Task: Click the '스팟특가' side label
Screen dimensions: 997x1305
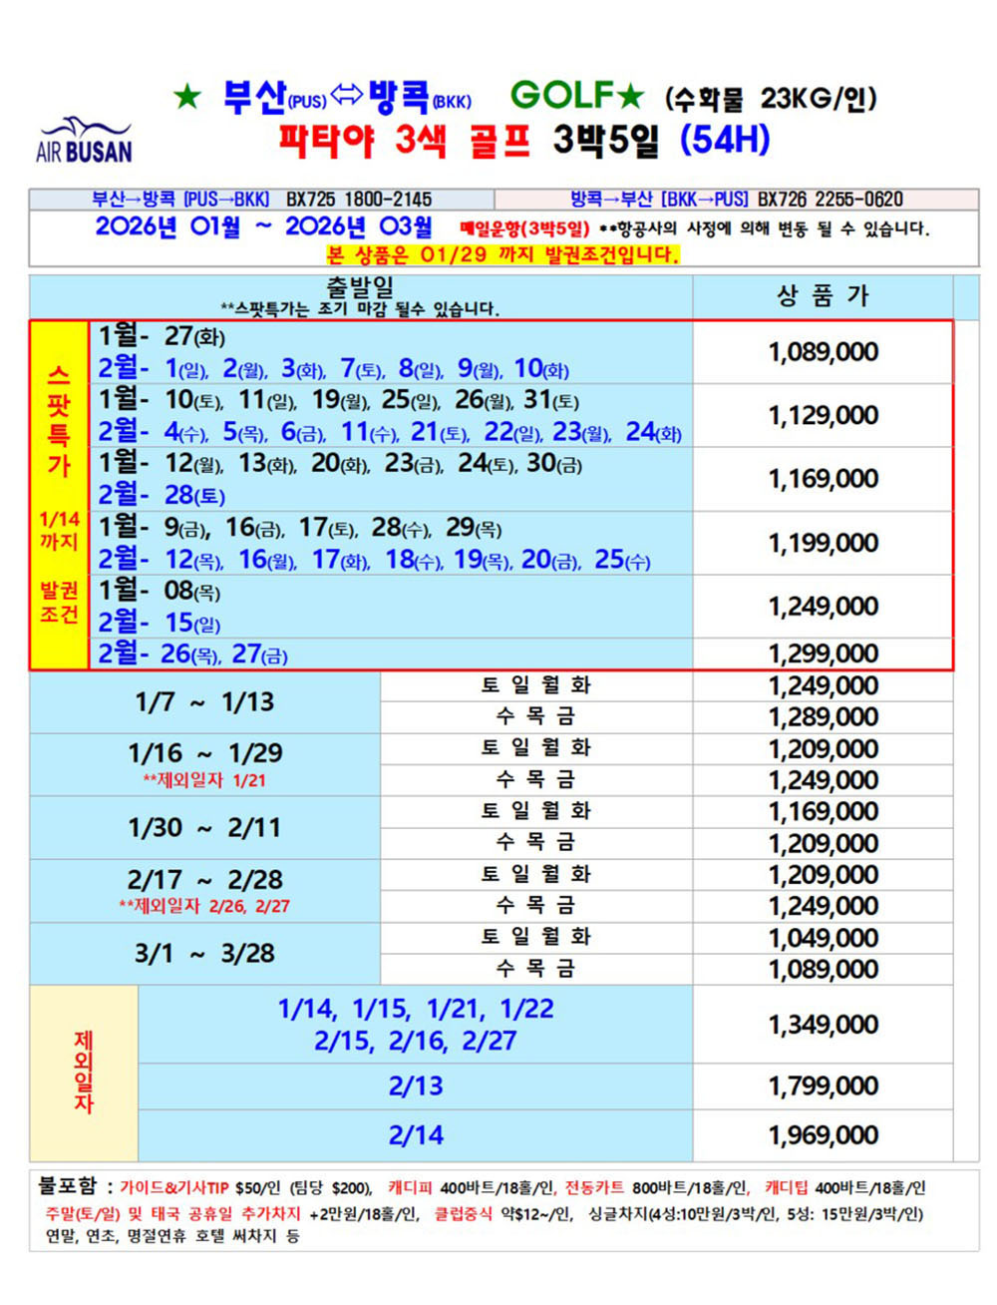Action: [60, 421]
